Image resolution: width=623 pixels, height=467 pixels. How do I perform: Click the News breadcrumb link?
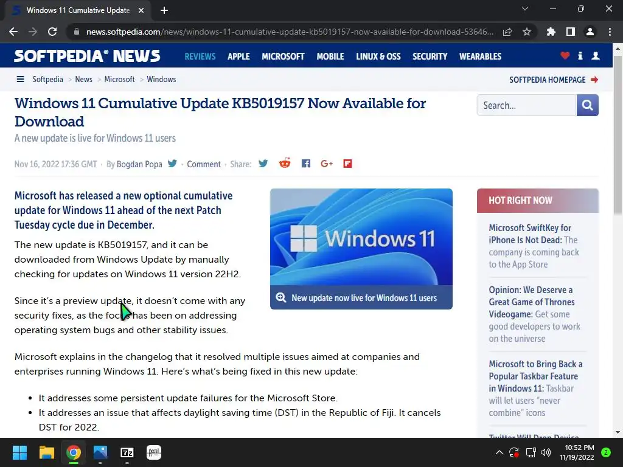(x=83, y=79)
